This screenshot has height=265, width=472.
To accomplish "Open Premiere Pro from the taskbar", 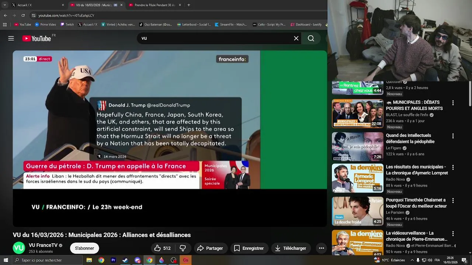I will coord(113,260).
